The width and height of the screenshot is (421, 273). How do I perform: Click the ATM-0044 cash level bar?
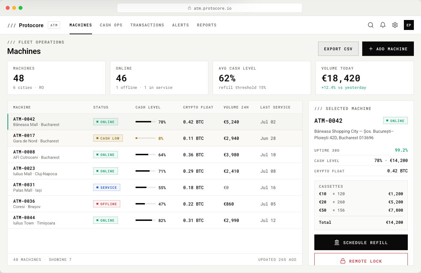click(x=146, y=221)
